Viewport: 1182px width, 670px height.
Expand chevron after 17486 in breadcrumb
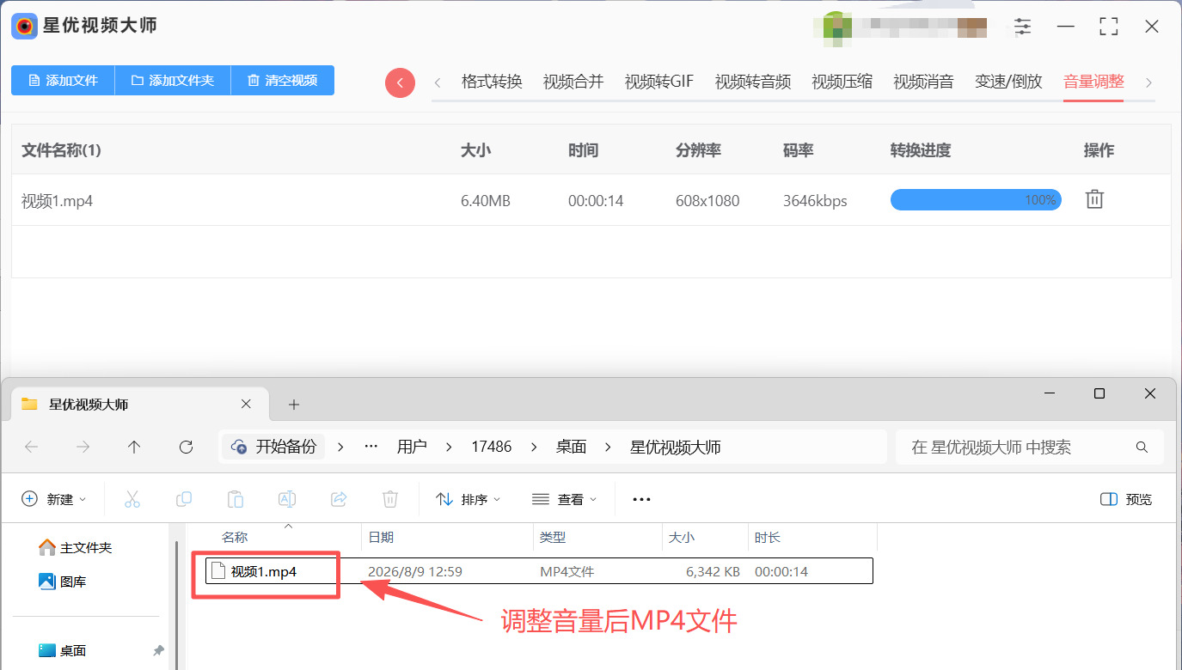click(x=534, y=448)
